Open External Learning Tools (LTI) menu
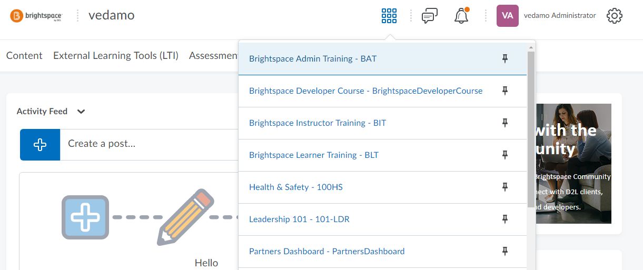643x270 pixels. coord(116,56)
